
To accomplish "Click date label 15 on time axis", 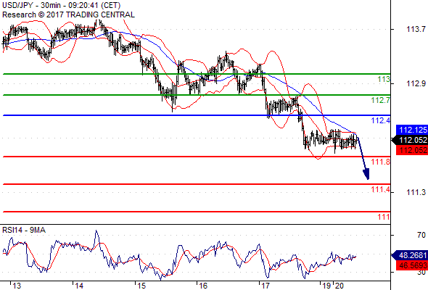I will point(141,286).
